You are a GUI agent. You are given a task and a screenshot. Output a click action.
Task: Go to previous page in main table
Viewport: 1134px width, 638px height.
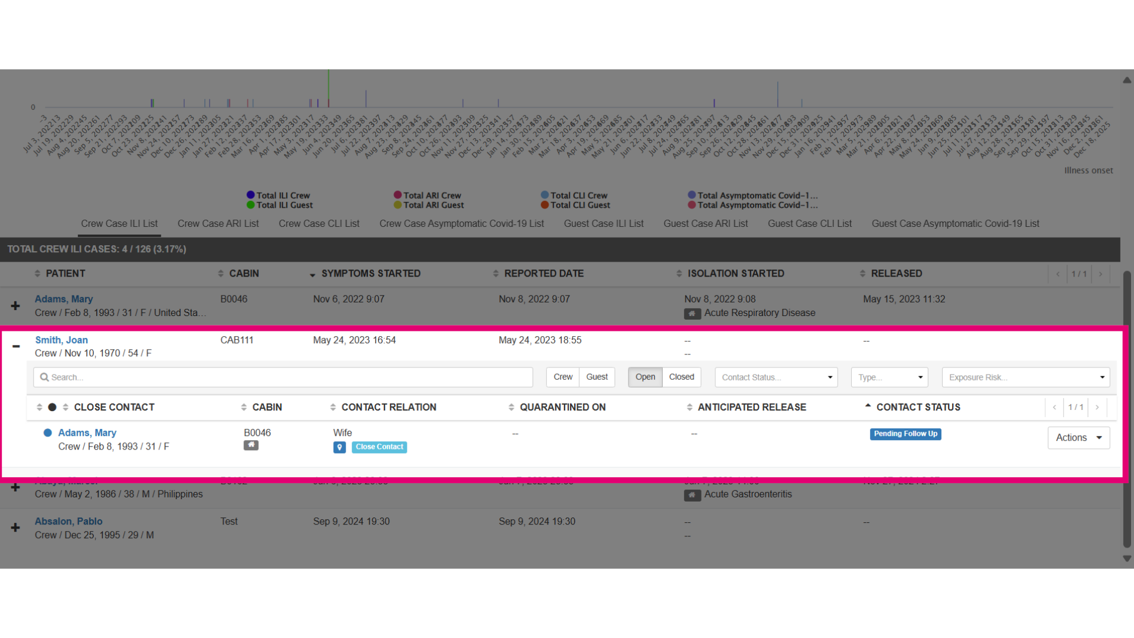1058,274
